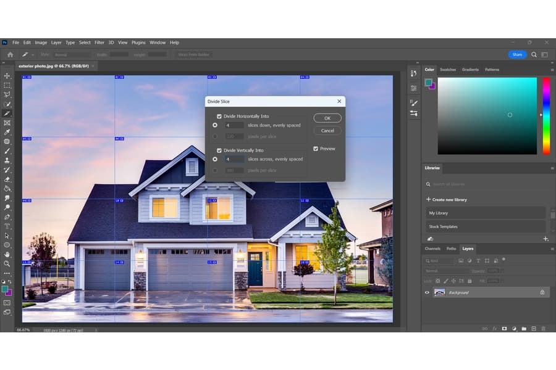Open Edit Toolbar three-dots icon
The image size is (556, 370).
(x=7, y=273)
